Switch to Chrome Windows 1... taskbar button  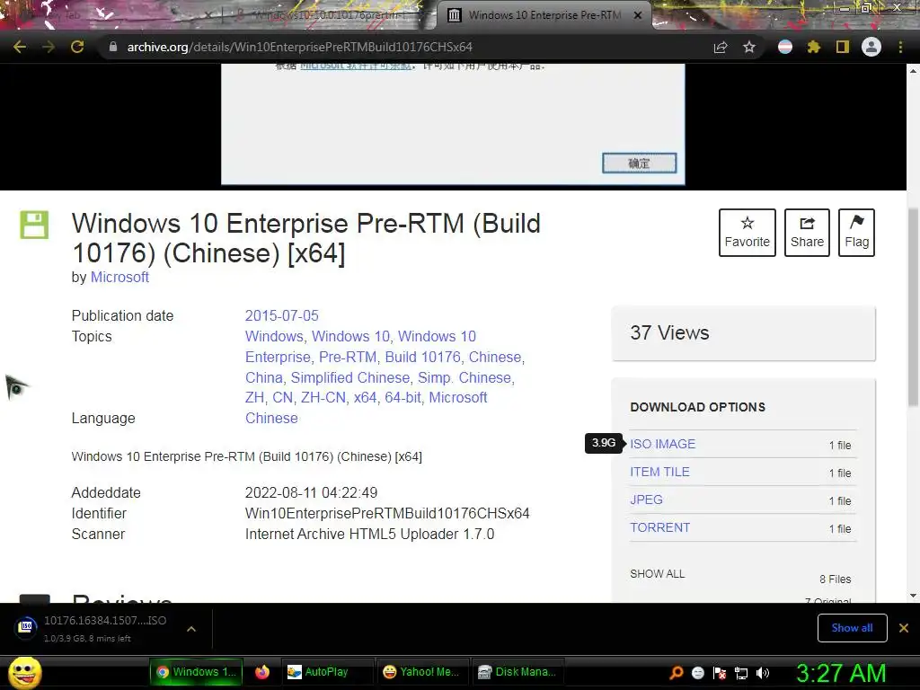(x=196, y=672)
